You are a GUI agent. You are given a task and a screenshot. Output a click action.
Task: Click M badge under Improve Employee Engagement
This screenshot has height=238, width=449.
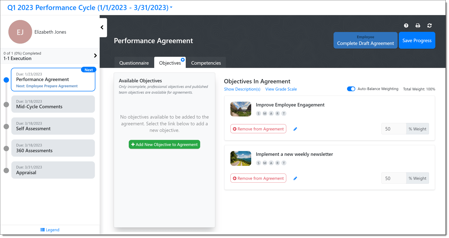point(265,113)
